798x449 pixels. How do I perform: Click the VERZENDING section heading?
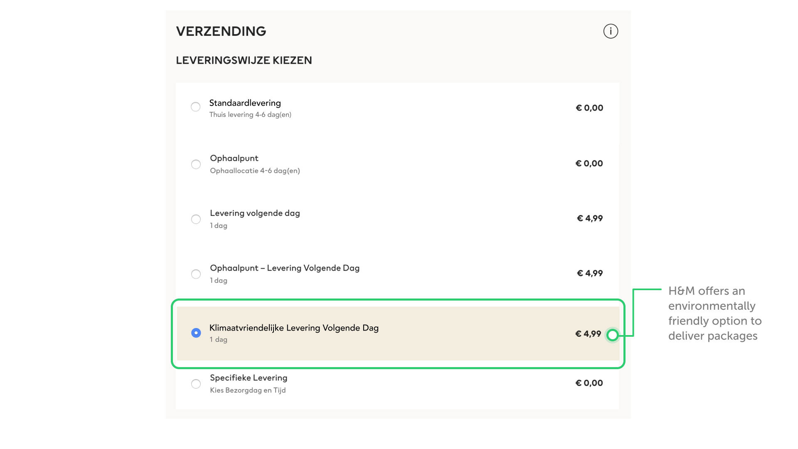[221, 31]
